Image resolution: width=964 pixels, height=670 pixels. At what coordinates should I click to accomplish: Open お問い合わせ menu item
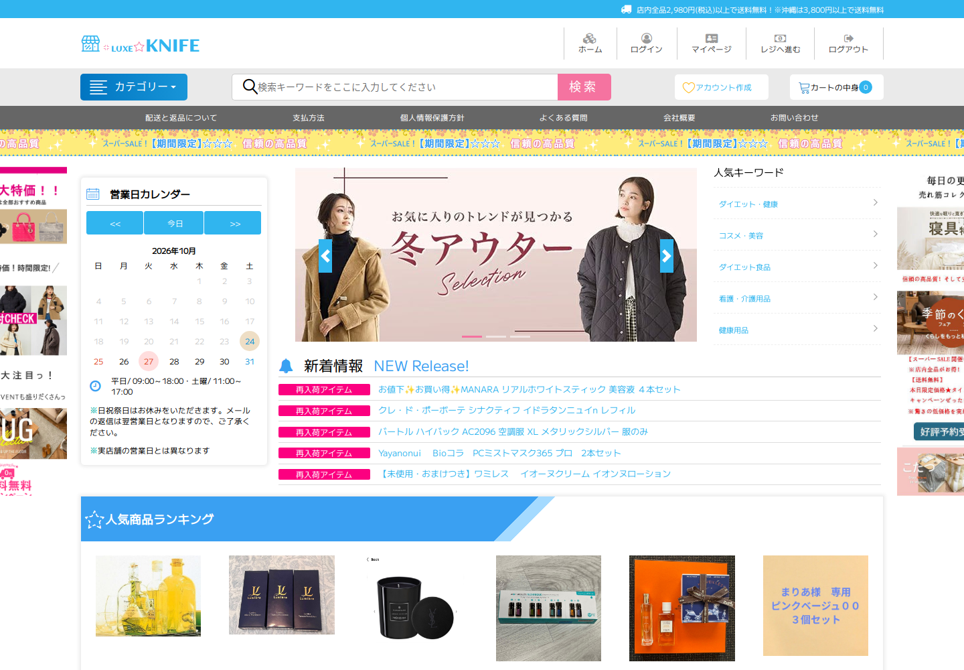click(x=795, y=118)
